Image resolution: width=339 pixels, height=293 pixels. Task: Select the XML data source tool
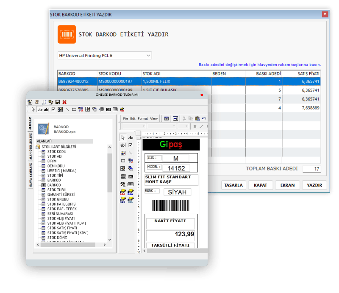[x=131, y=200]
